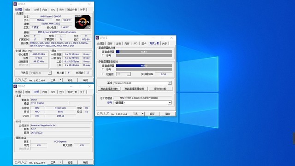Click the multi-thread reference gray bar
Image resolution: width=295 pixels, height=166 pixels.
pyautogui.click(x=144, y=69)
